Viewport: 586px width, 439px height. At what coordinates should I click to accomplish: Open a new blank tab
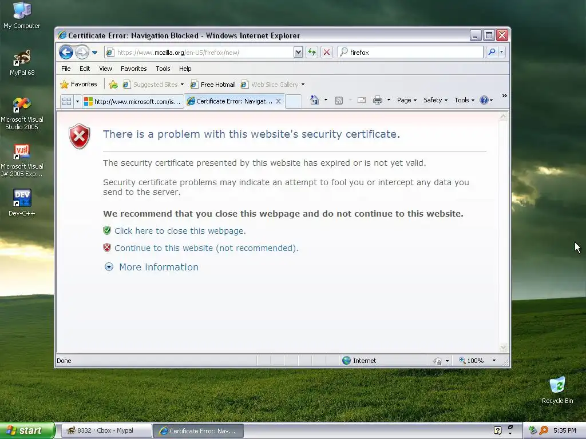click(294, 102)
